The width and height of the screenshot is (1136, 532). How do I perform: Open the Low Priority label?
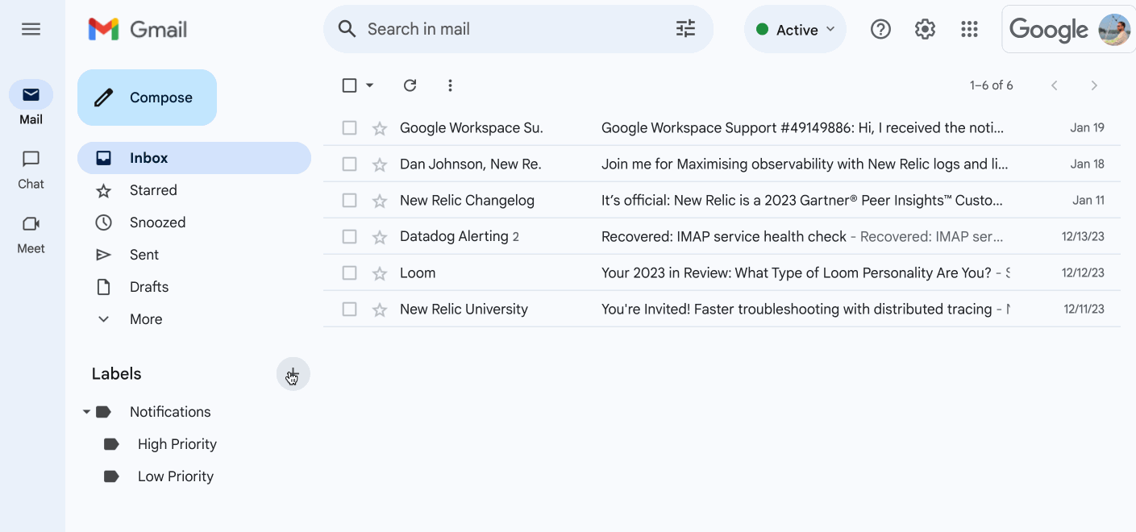click(x=175, y=476)
